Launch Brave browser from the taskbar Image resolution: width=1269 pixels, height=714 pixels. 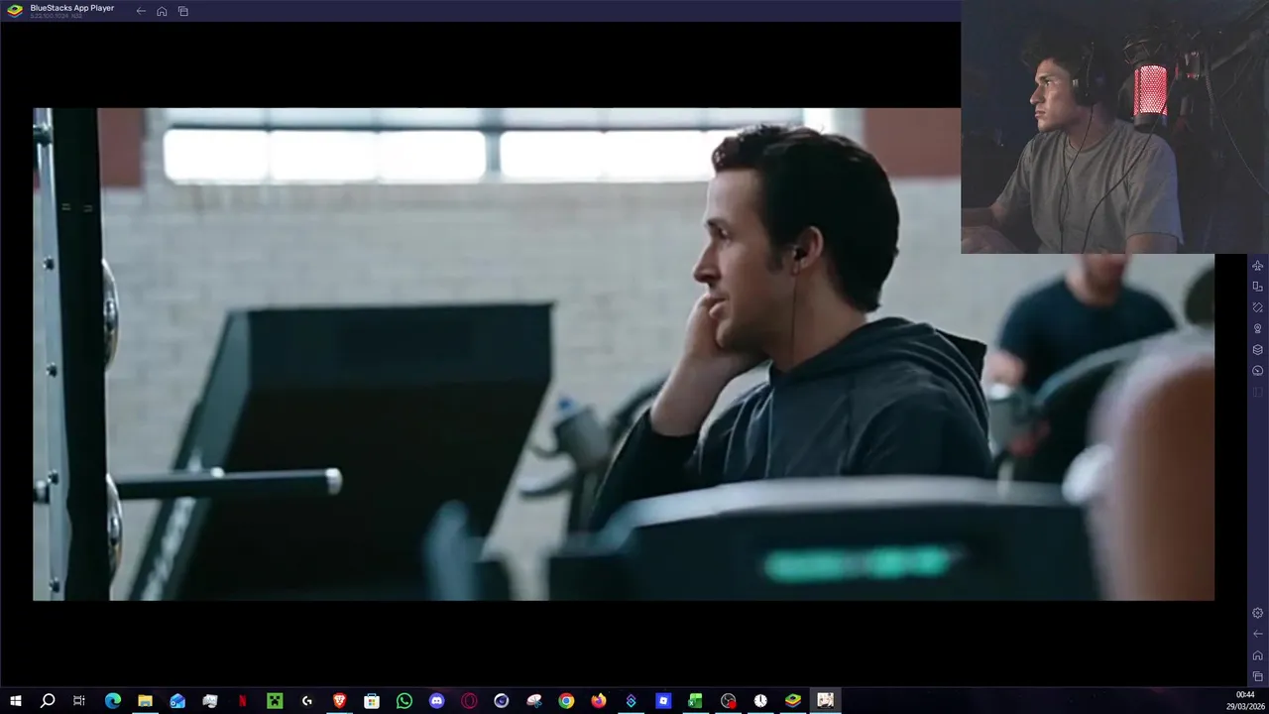339,701
